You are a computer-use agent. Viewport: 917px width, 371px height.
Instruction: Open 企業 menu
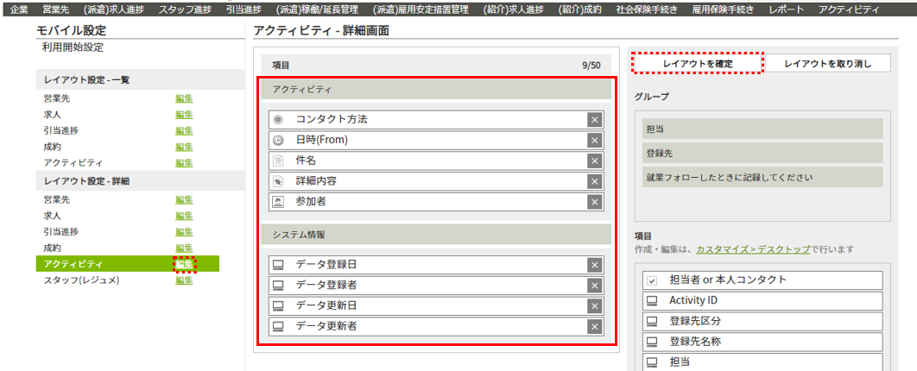[19, 9]
